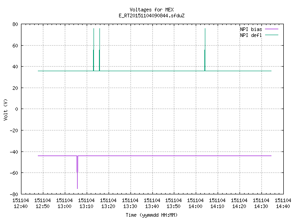Click the x-axis tick label '14:20'
The width and height of the screenshot is (292, 219).
tap(239, 206)
